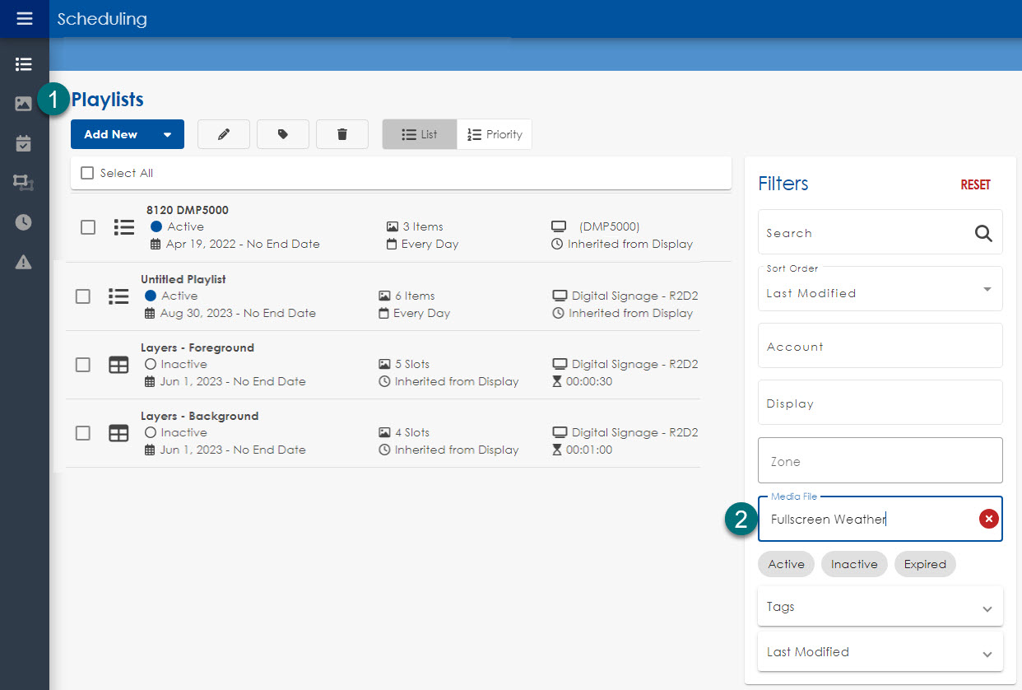Check the Select All checkbox

tap(87, 173)
